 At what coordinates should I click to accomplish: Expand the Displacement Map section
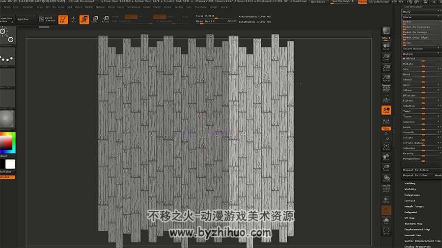(417, 229)
